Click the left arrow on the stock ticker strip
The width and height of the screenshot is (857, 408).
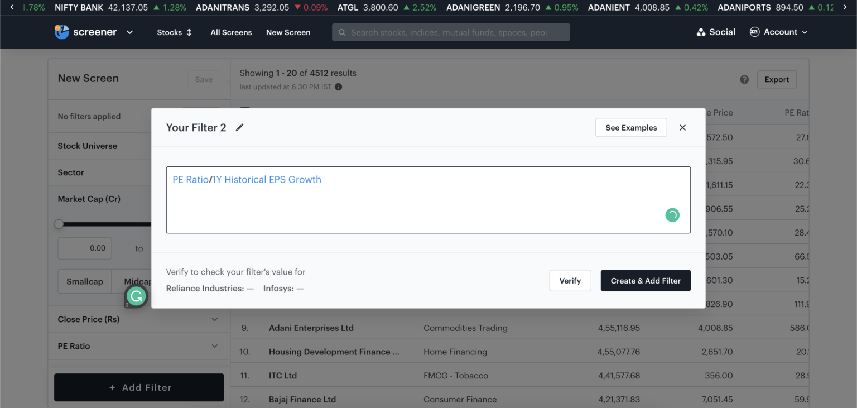(12, 7)
